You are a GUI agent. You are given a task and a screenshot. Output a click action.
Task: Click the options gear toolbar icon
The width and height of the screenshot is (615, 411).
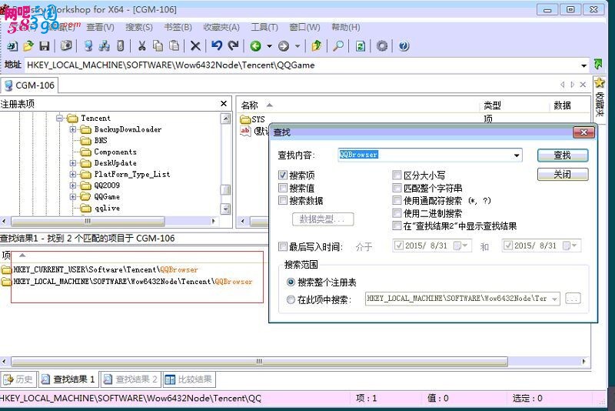[382, 46]
